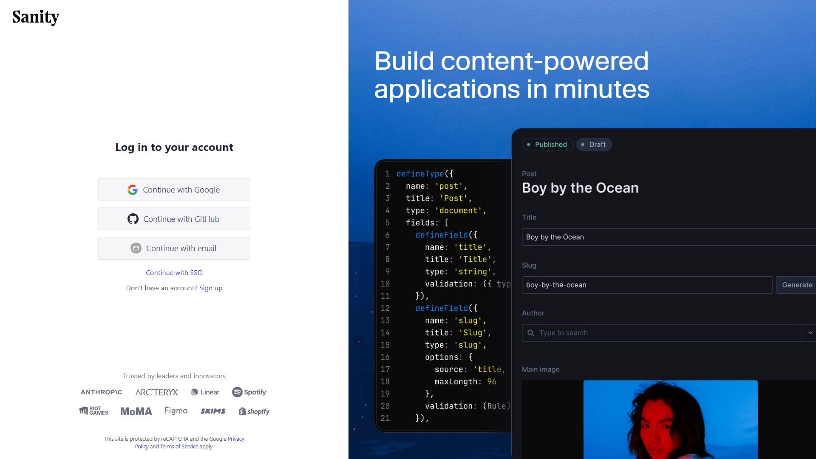Click code line 'options: {'
Viewport: 816px width, 459px height.
449,357
